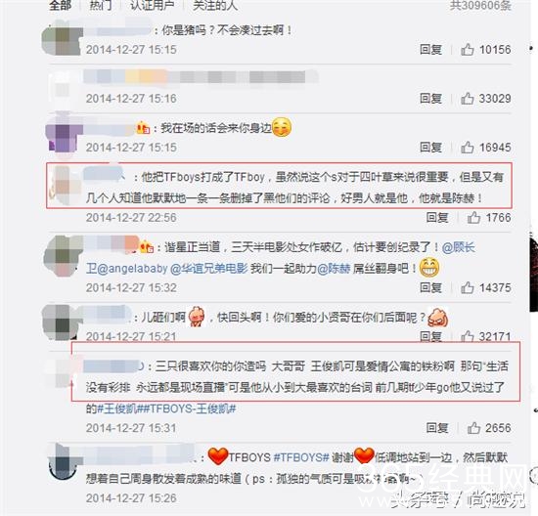Screen dimensions: 538x516
Task: Like the comment with 14375 likes
Action: [468, 287]
